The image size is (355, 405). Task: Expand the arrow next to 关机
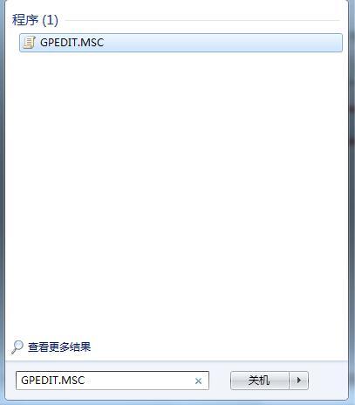pyautogui.click(x=298, y=381)
